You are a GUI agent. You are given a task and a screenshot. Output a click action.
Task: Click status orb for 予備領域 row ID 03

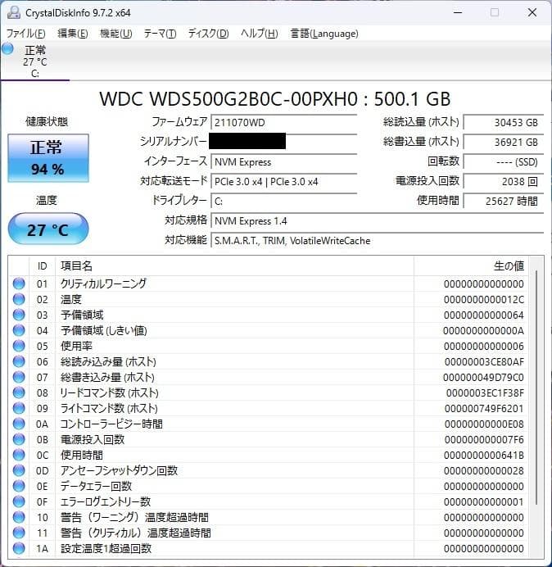click(19, 315)
